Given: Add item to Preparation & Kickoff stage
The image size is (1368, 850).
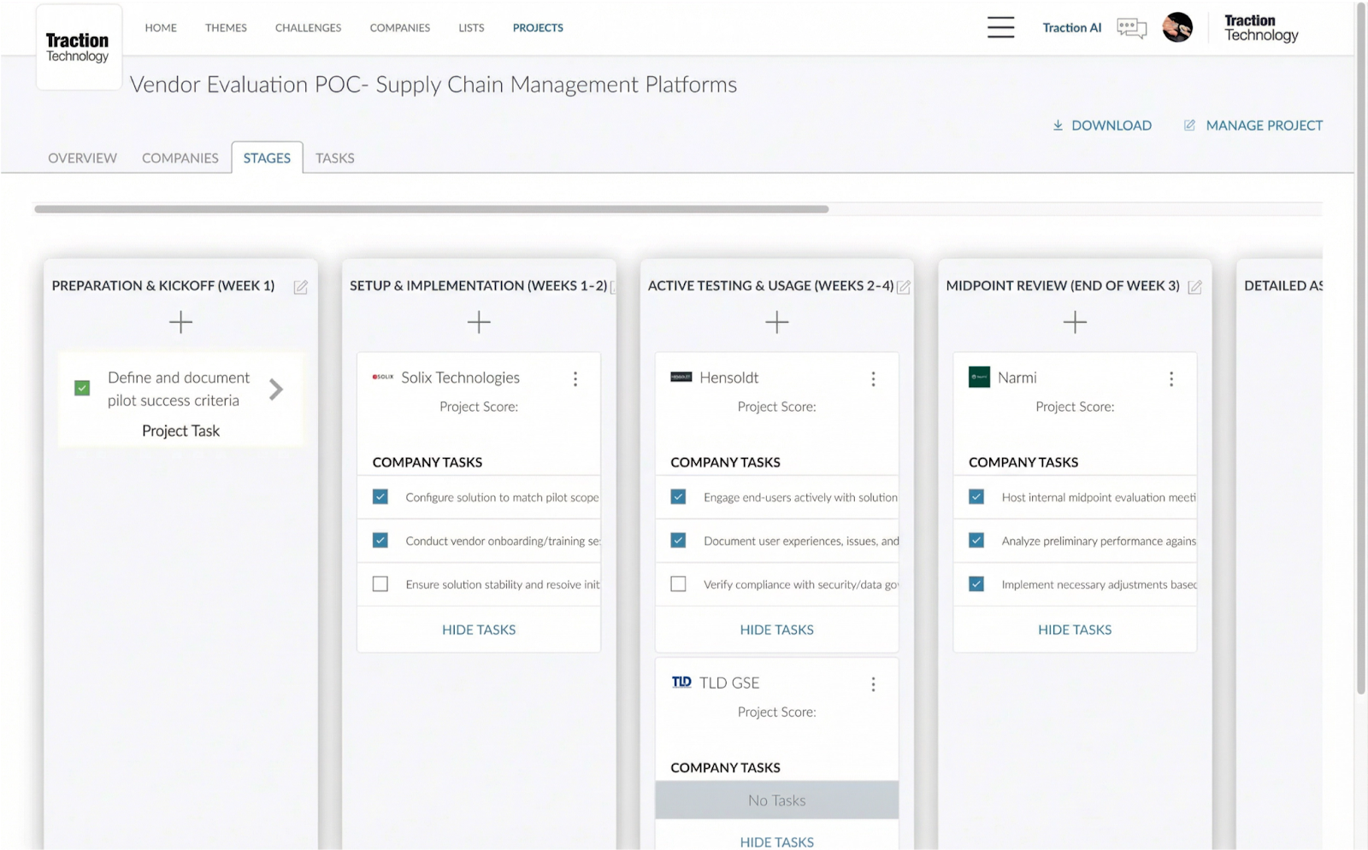Looking at the screenshot, I should tap(180, 322).
